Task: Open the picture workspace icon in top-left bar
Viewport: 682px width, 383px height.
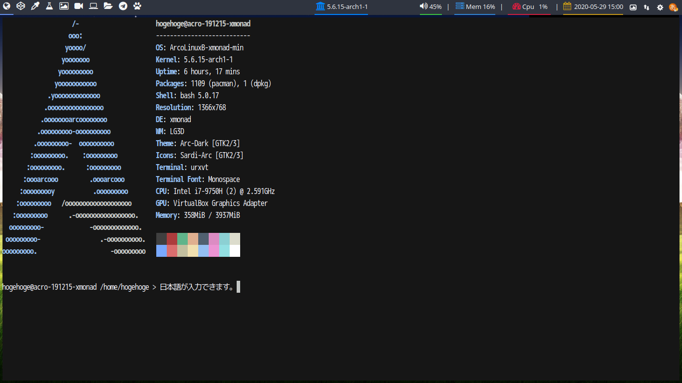Action: pos(64,6)
